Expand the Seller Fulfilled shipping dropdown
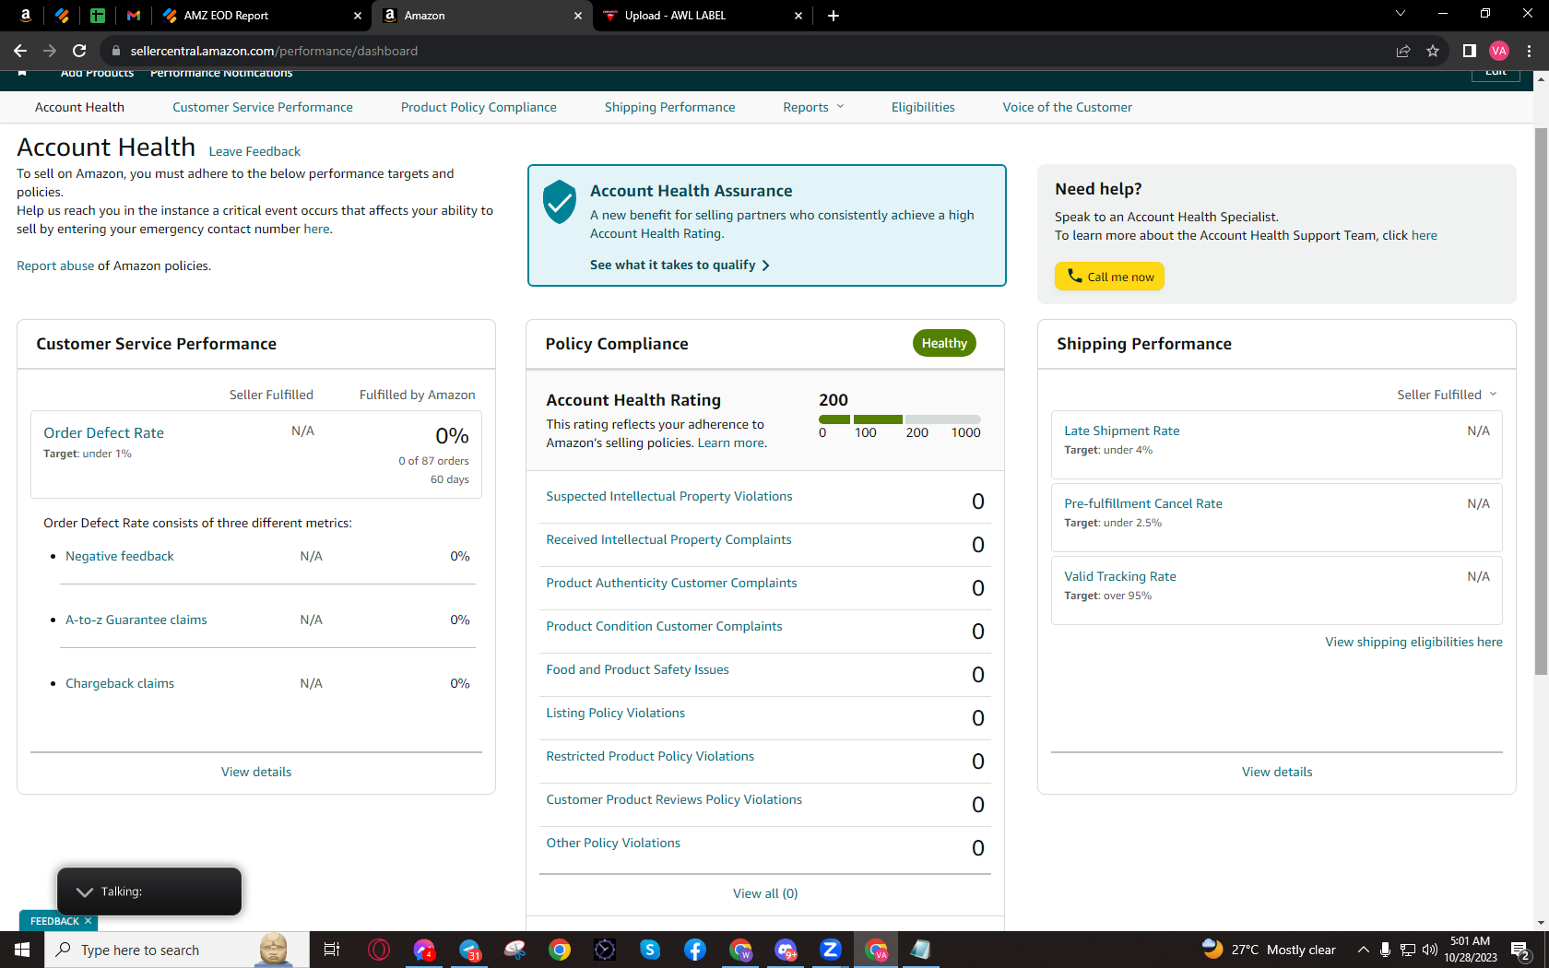 tap(1447, 395)
